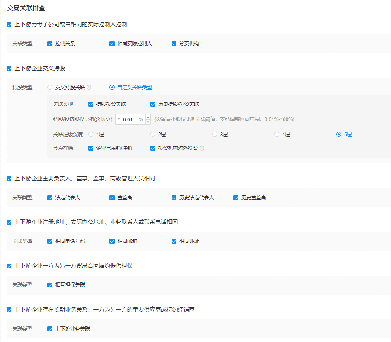Click the 交易关联排查 page heading
391x342 pixels.
[26, 8]
